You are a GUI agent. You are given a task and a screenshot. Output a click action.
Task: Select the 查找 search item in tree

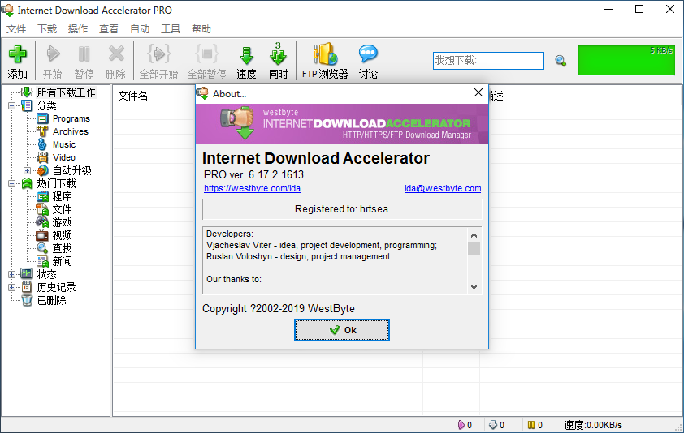tap(62, 248)
